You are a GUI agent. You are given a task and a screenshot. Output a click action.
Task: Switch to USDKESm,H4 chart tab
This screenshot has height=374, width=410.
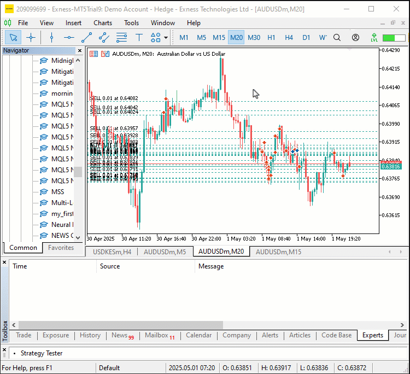click(x=112, y=252)
